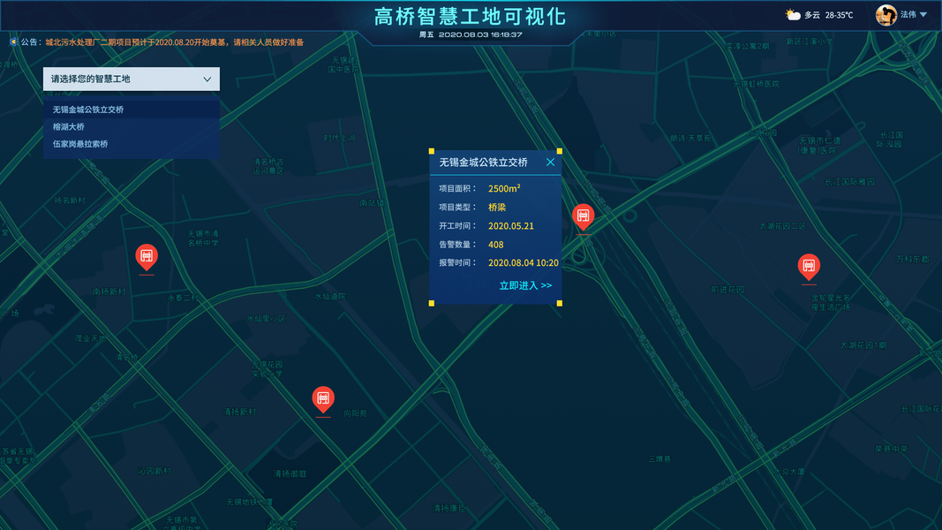942x530 pixels.
Task: Click the 高桥智慧工地可视化 title
Action: pos(471,16)
